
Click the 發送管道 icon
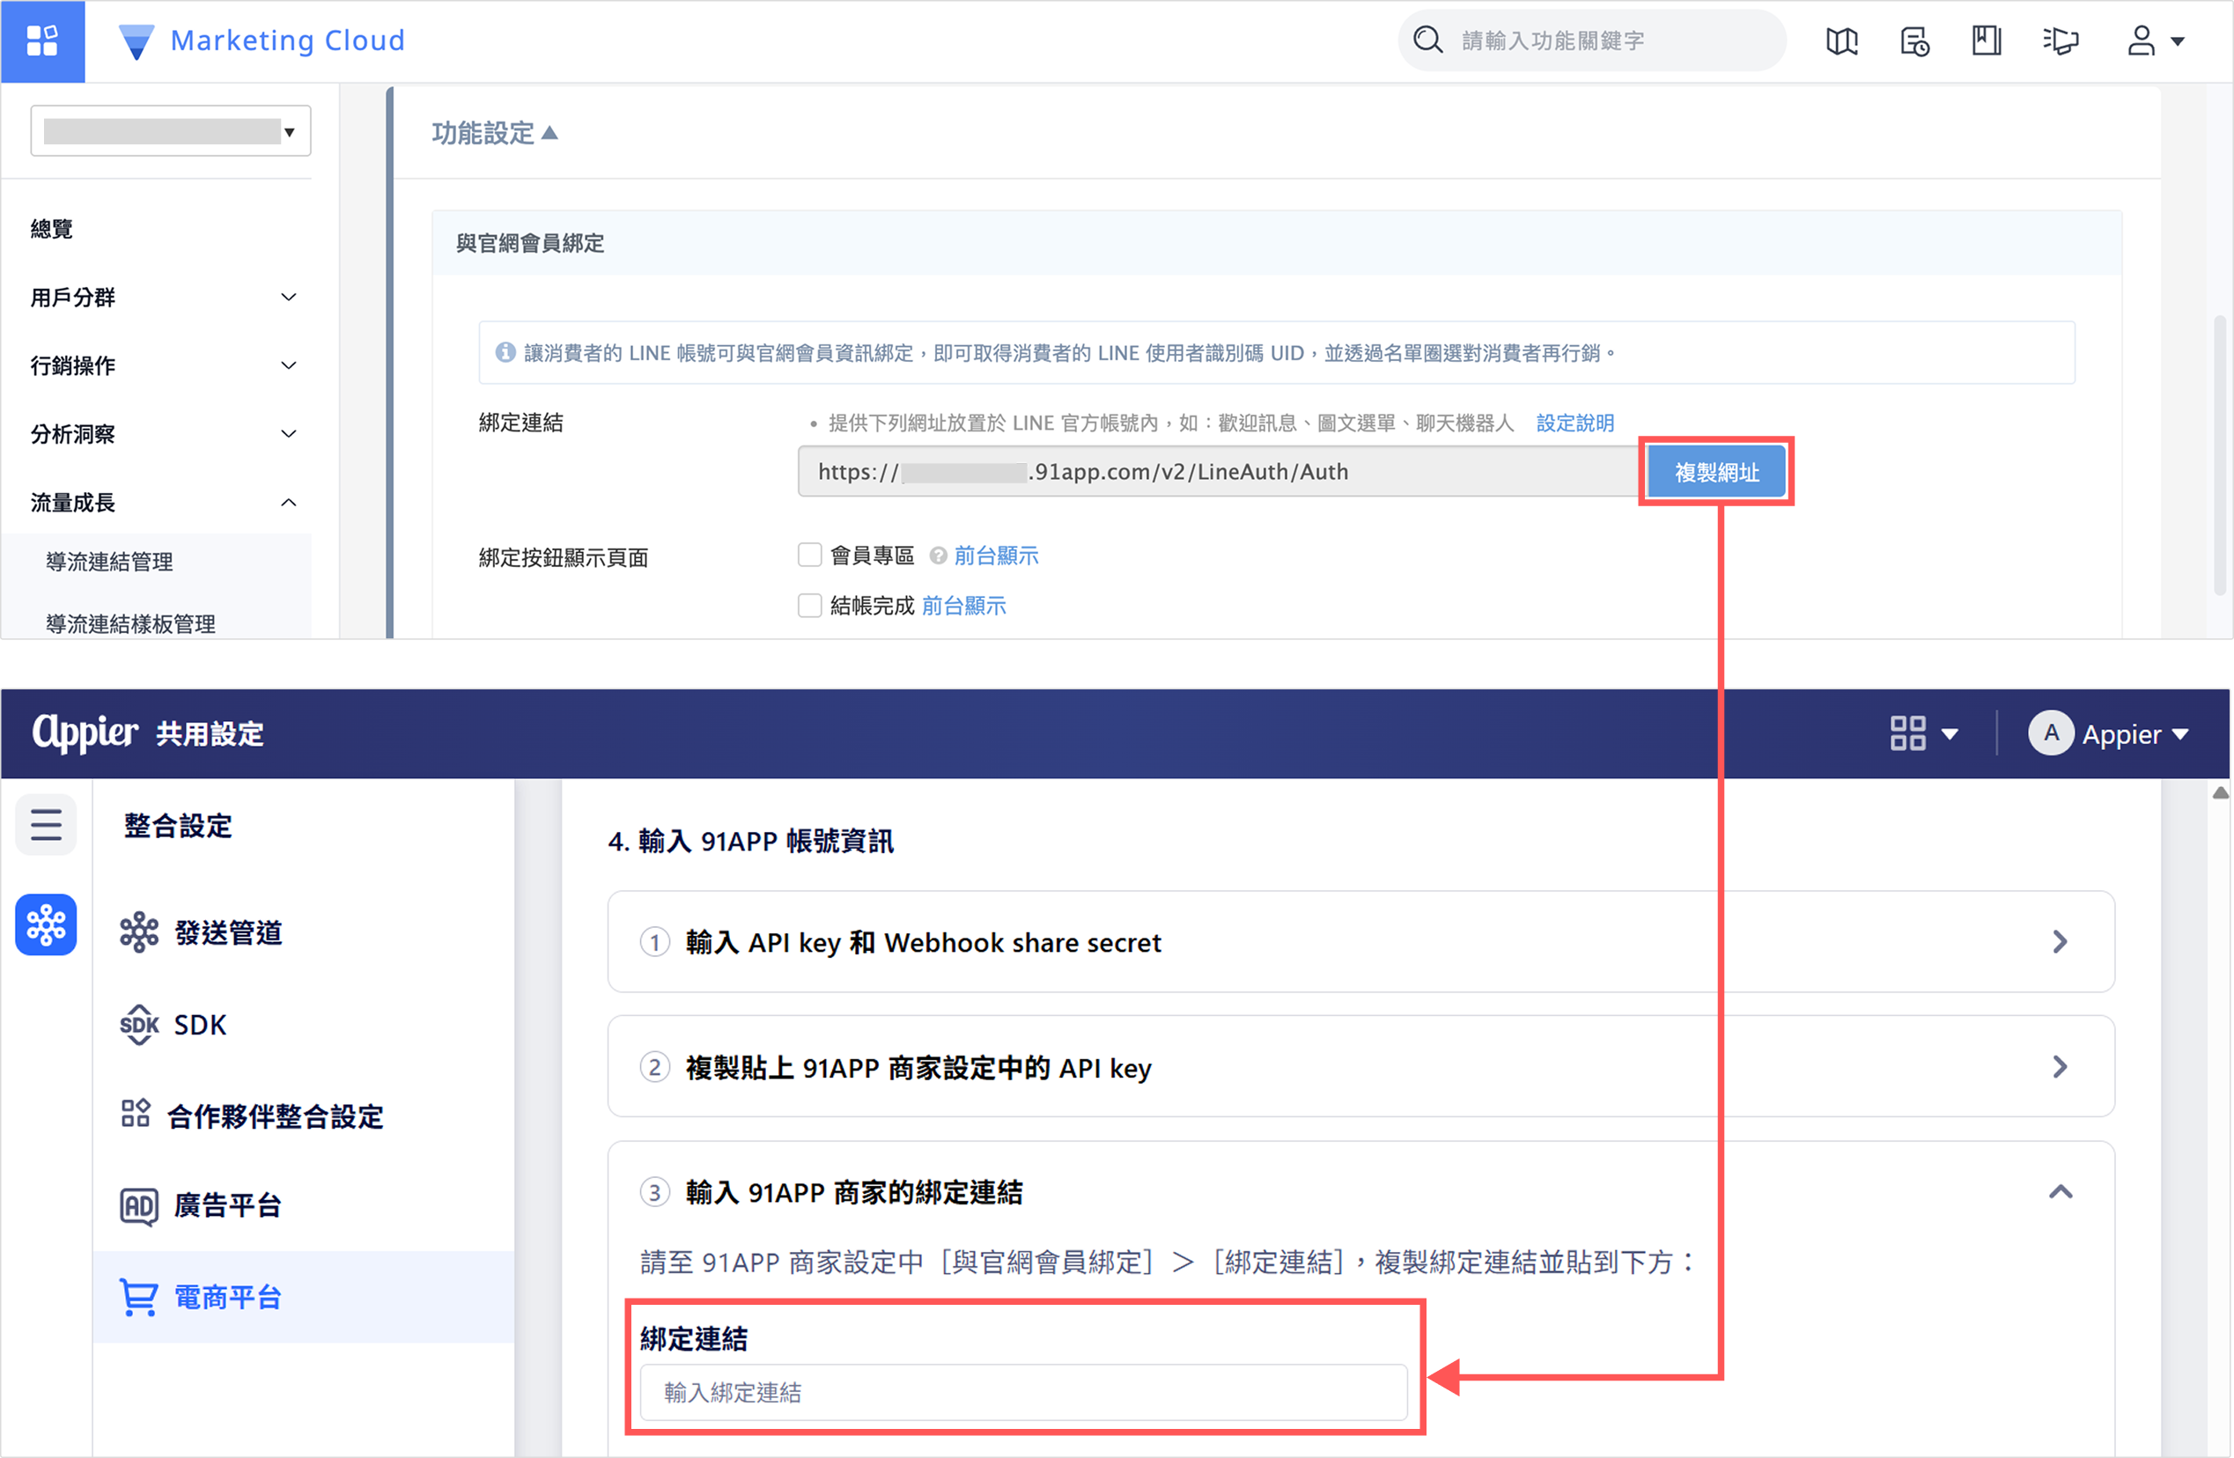point(139,931)
